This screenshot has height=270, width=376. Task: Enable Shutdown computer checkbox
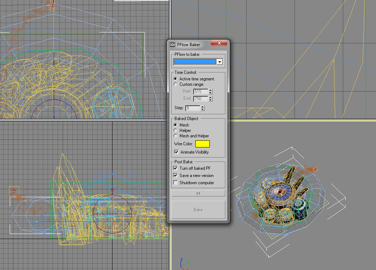pos(175,183)
